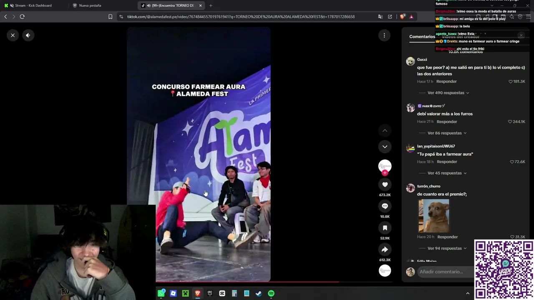Click the Añadir comentario input field
534x300 pixels.
point(446,272)
